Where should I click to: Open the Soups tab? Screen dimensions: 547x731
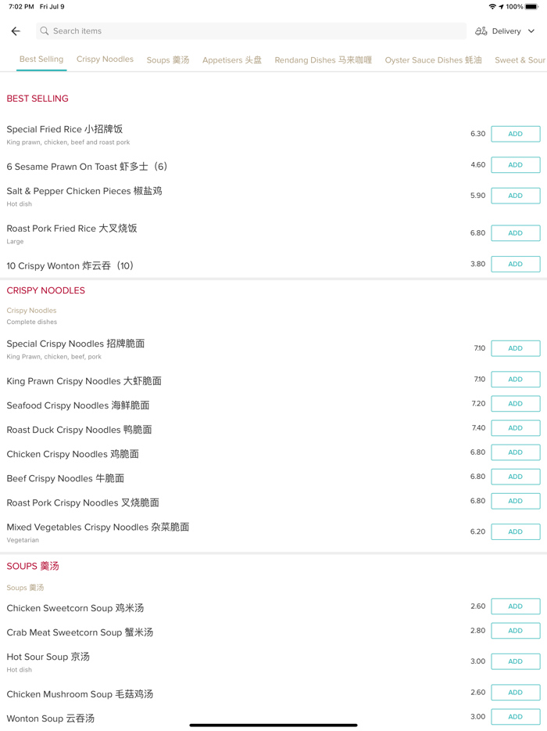coord(168,60)
